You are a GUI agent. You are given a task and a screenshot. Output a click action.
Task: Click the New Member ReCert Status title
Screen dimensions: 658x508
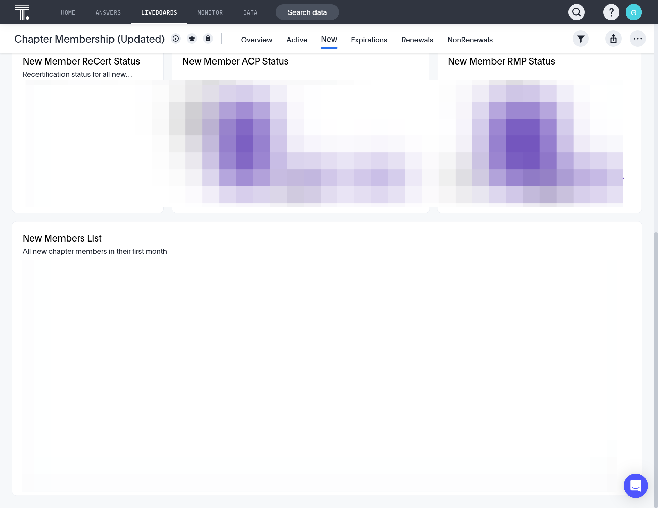(81, 61)
